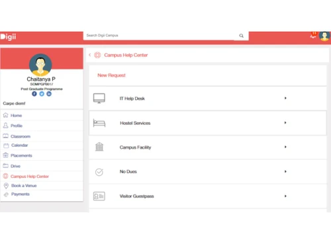Open Visitor Guestpass request label
Screen dimensions: 331x248
point(136,196)
